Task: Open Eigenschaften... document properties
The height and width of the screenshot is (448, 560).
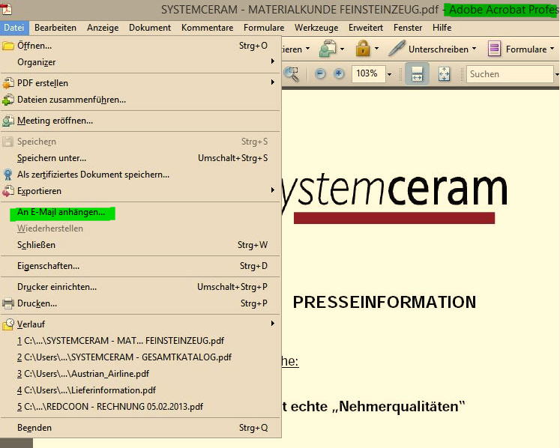Action: tap(140, 266)
